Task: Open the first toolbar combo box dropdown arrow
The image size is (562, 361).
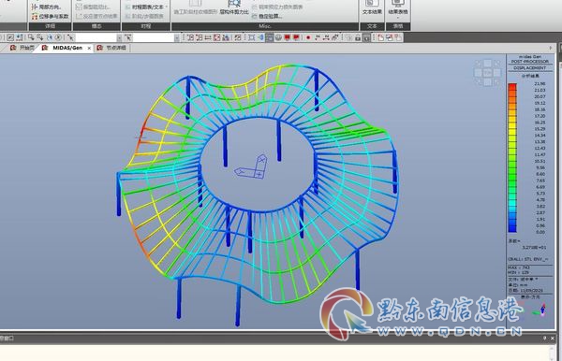Action: (x=119, y=38)
